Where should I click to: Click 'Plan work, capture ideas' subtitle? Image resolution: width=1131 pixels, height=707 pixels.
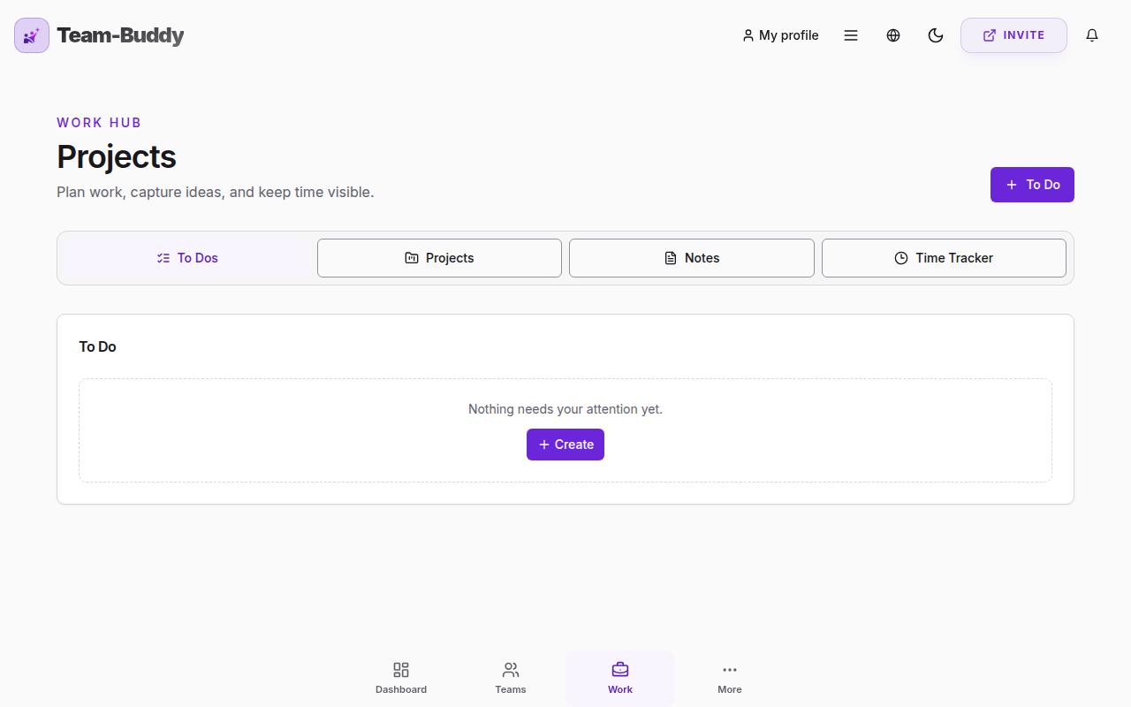pyautogui.click(x=216, y=192)
